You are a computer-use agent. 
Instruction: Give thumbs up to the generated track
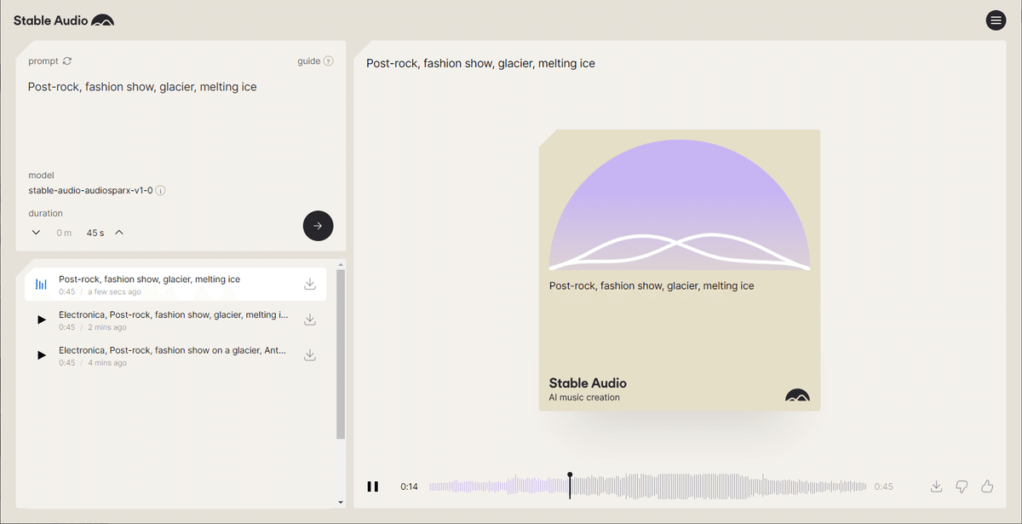coord(987,487)
